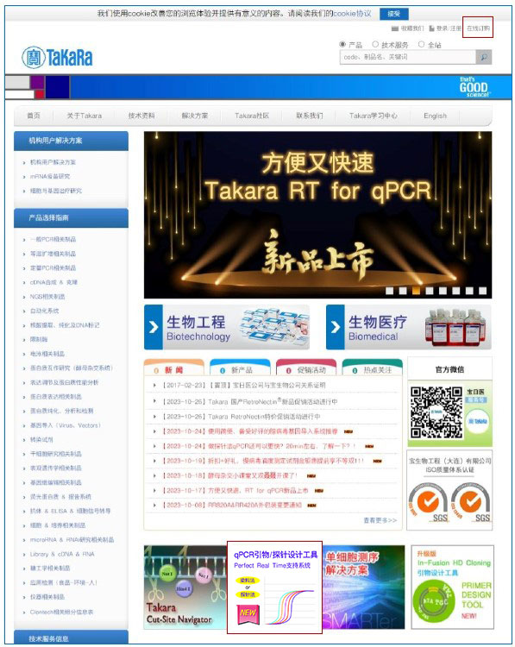Open the 生物工程 Biotechnology arrow banner
This screenshot has width=515, height=647.
pyautogui.click(x=227, y=327)
